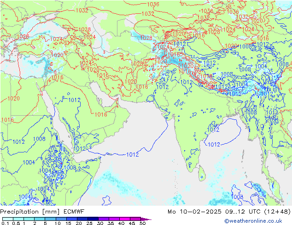Screen dimensions: 292x225
Task: Pick the legend swatch between 2 and 5
Action: [x=40, y=219]
